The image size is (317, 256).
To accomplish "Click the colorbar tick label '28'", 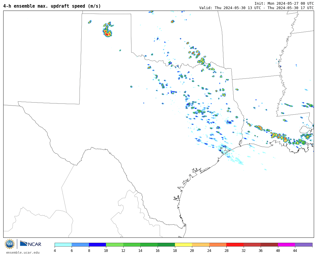I will [x=226, y=250].
